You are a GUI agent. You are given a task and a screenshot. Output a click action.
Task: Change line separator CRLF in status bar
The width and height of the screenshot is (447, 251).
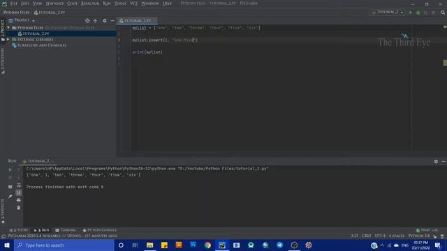(x=366, y=236)
